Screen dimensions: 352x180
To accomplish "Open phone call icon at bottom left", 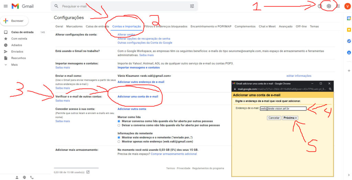I will click(32, 177).
